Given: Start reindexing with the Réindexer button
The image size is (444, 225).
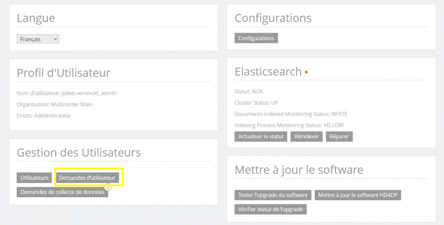Looking at the screenshot, I should click(x=306, y=136).
